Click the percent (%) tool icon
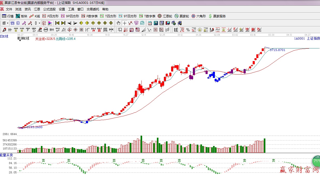 (188, 30)
